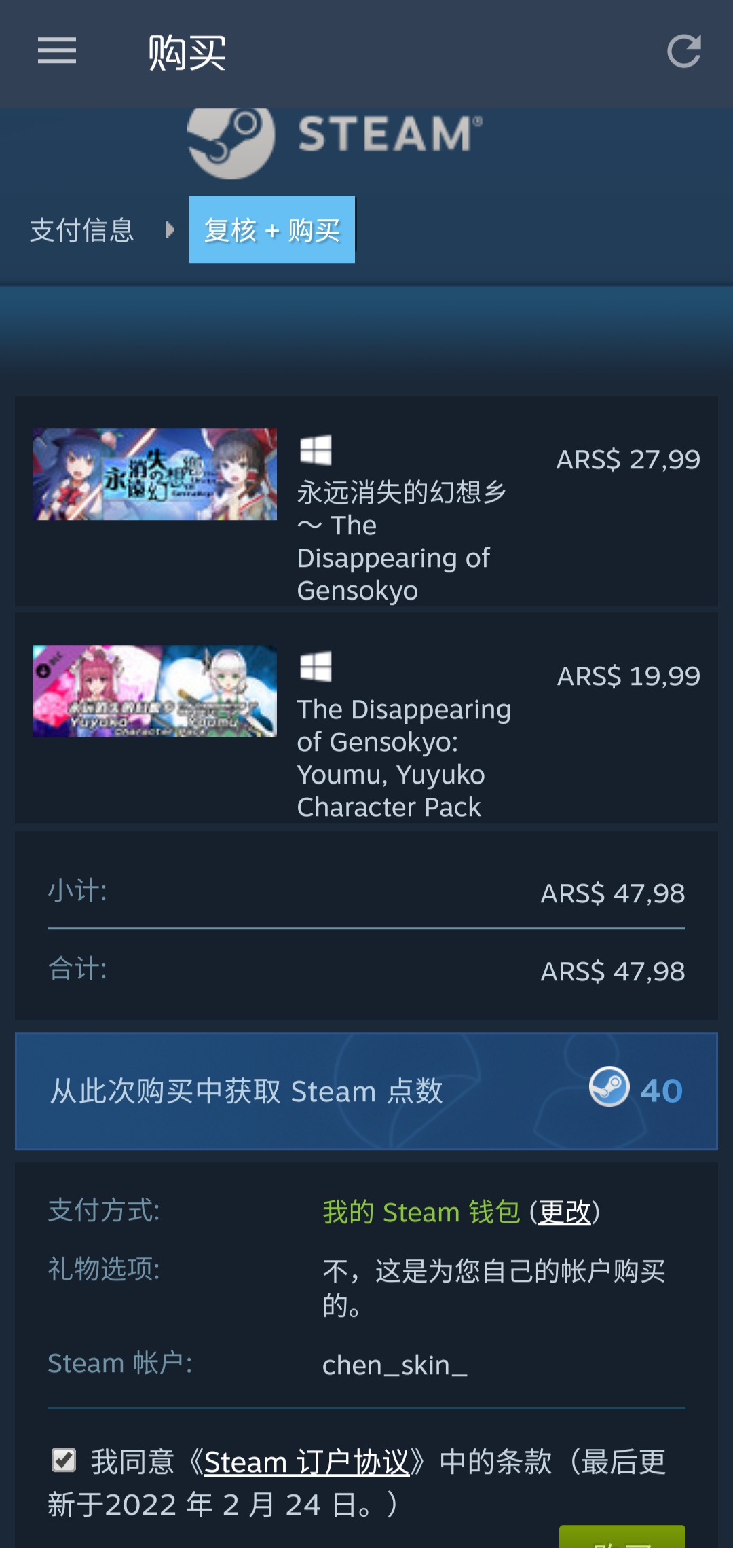733x1548 pixels.
Task: Tap the Steam 点数 points banner
Action: pos(366,1091)
